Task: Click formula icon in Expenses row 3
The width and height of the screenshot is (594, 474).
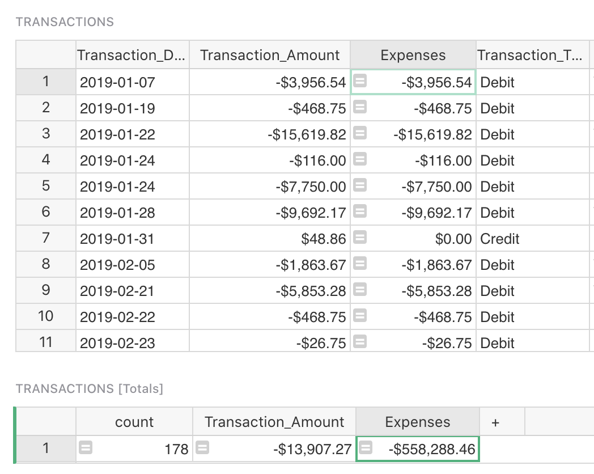Action: pos(360,134)
